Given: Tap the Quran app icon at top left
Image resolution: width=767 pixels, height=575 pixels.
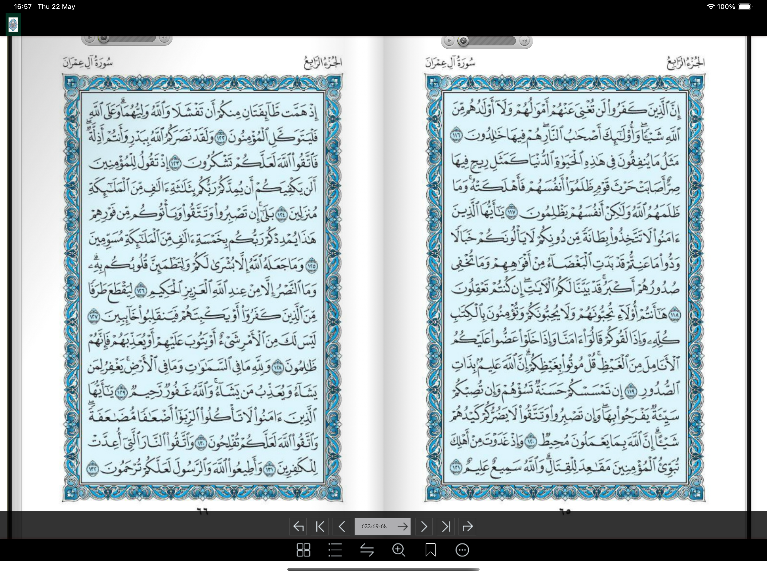Looking at the screenshot, I should pos(13,25).
